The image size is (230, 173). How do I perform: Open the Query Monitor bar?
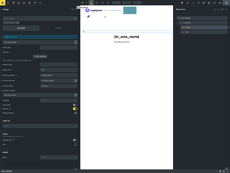tap(7, 171)
